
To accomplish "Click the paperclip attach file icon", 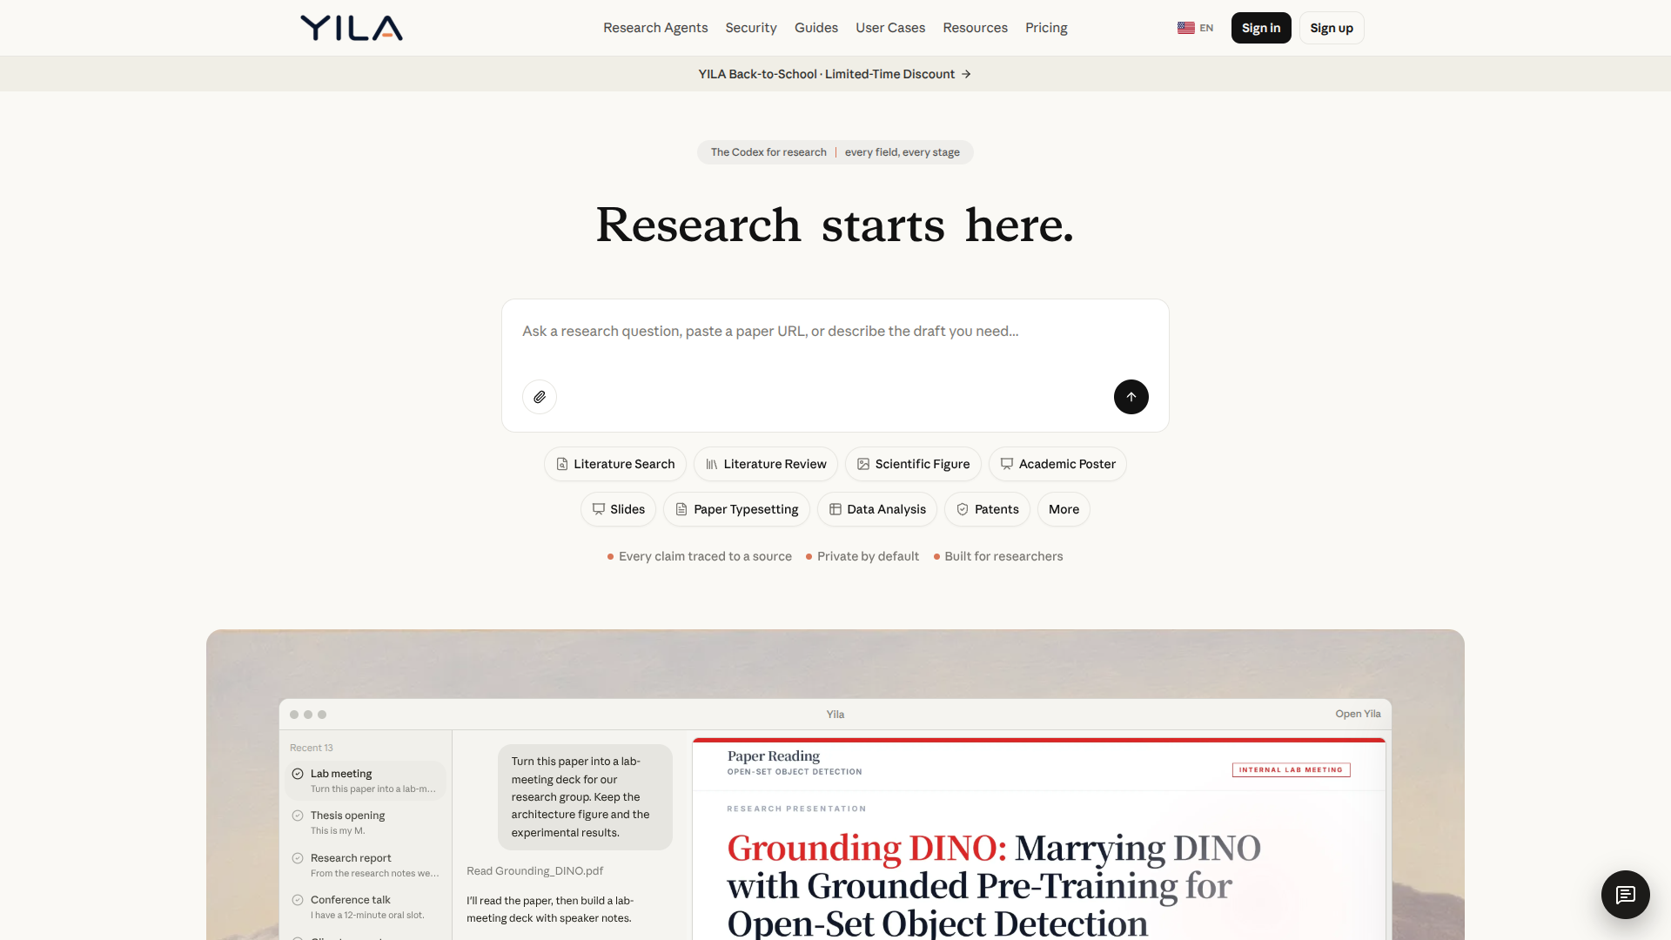I will coord(540,397).
